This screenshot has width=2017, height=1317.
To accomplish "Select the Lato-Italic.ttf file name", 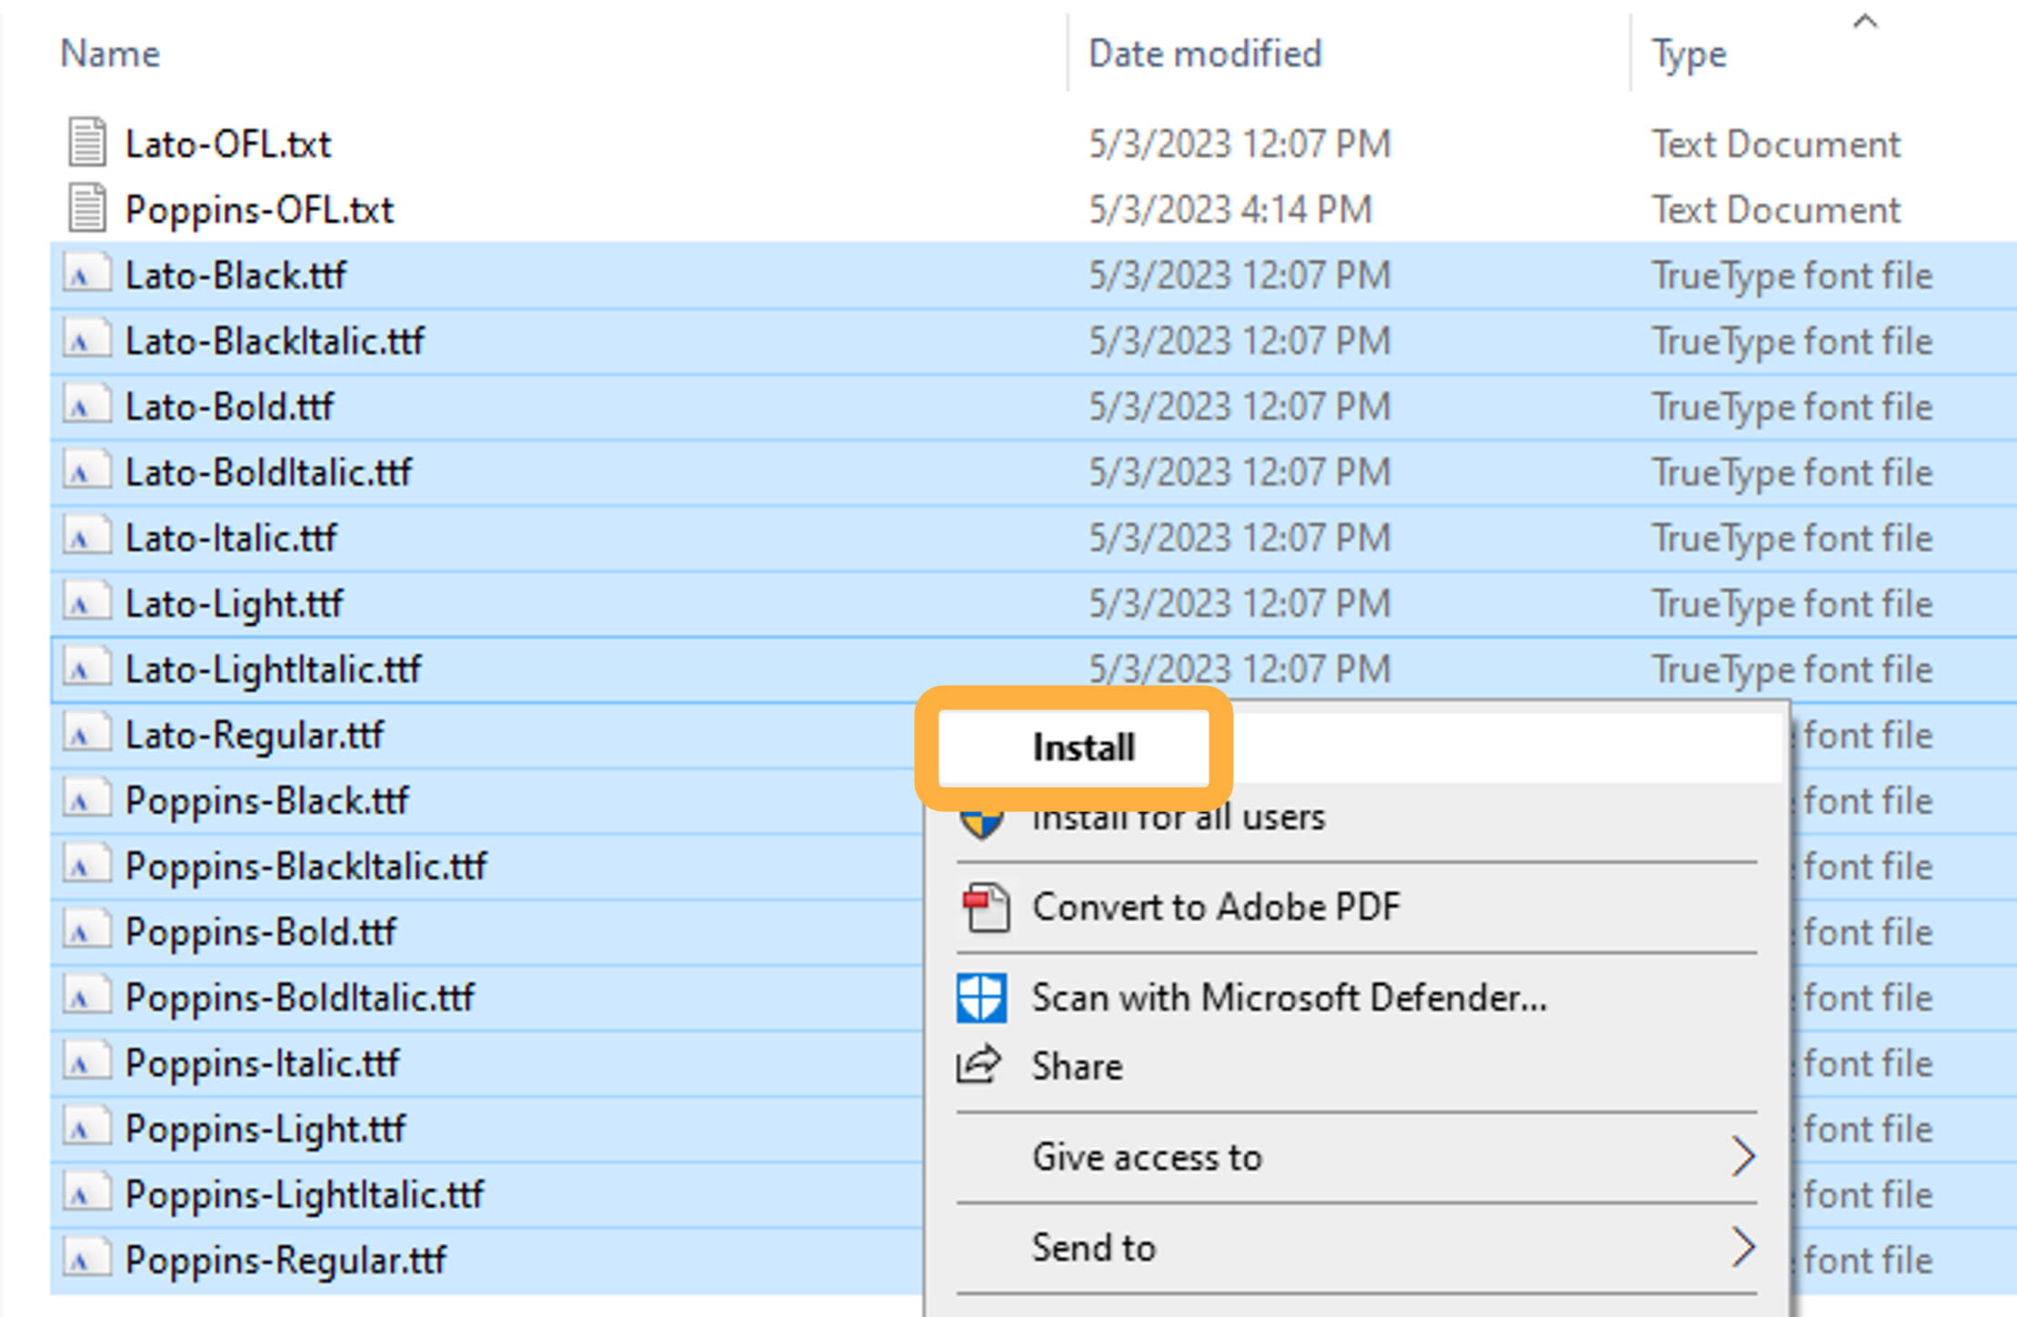I will pyautogui.click(x=231, y=538).
